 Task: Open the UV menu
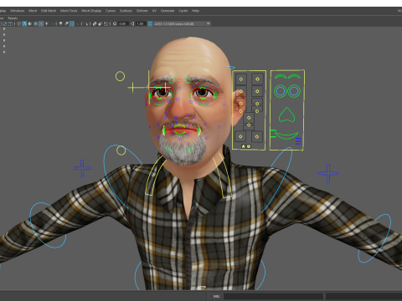click(x=154, y=11)
